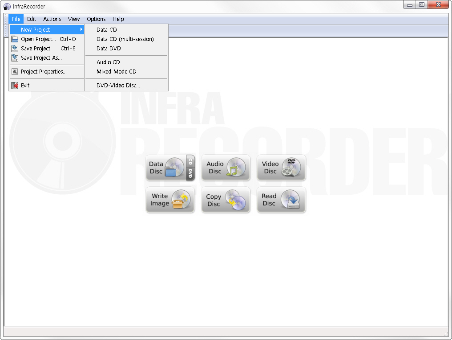This screenshot has width=452, height=340.
Task: Choose Data CD from New Project
Action: (x=126, y=30)
